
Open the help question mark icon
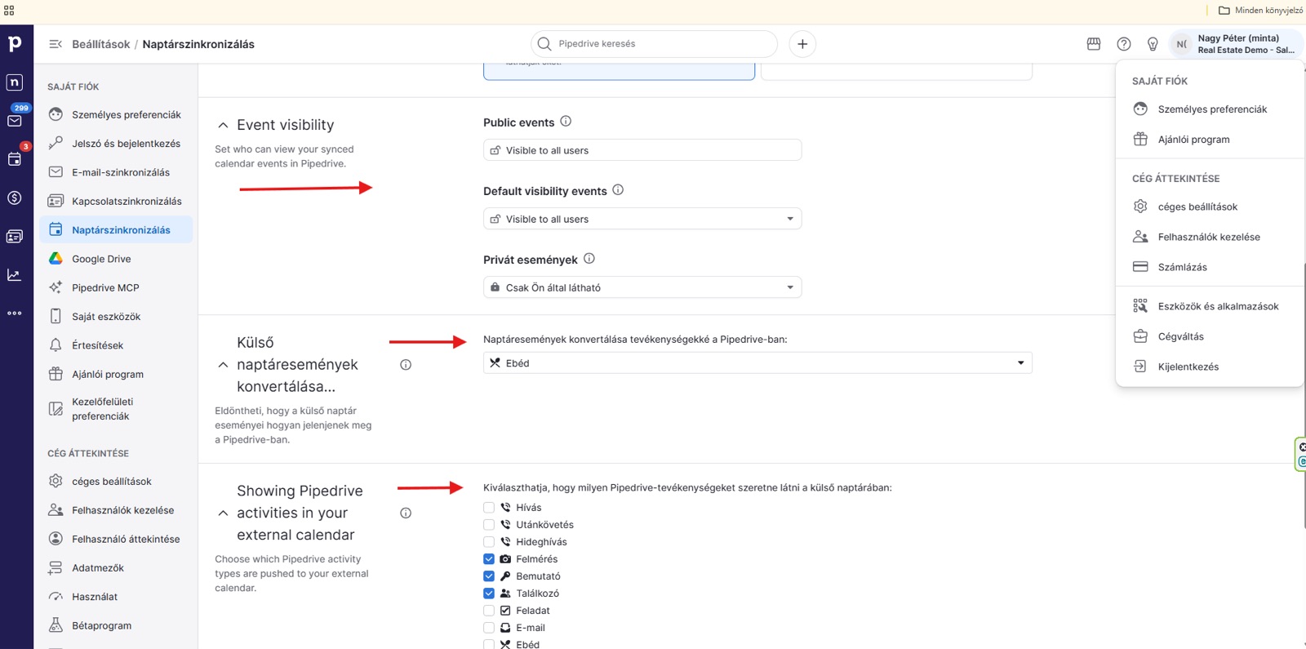1124,44
